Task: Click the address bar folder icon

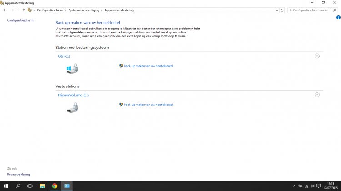Action: [30, 10]
